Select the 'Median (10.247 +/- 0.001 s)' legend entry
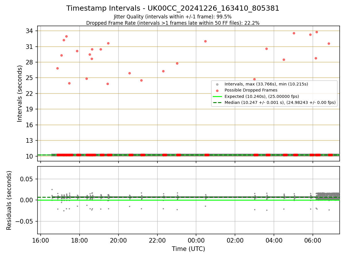Image resolution: width=346 pixels, height=259 pixels. (280, 102)
